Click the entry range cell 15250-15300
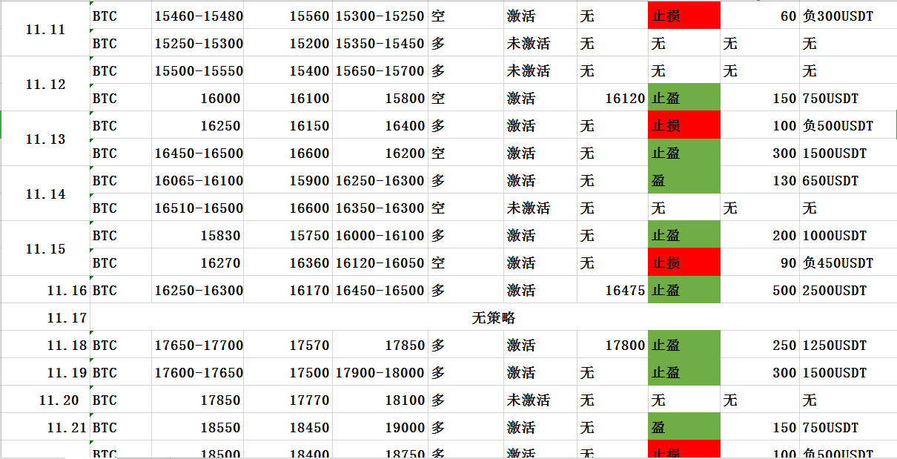897x459 pixels. pos(197,43)
